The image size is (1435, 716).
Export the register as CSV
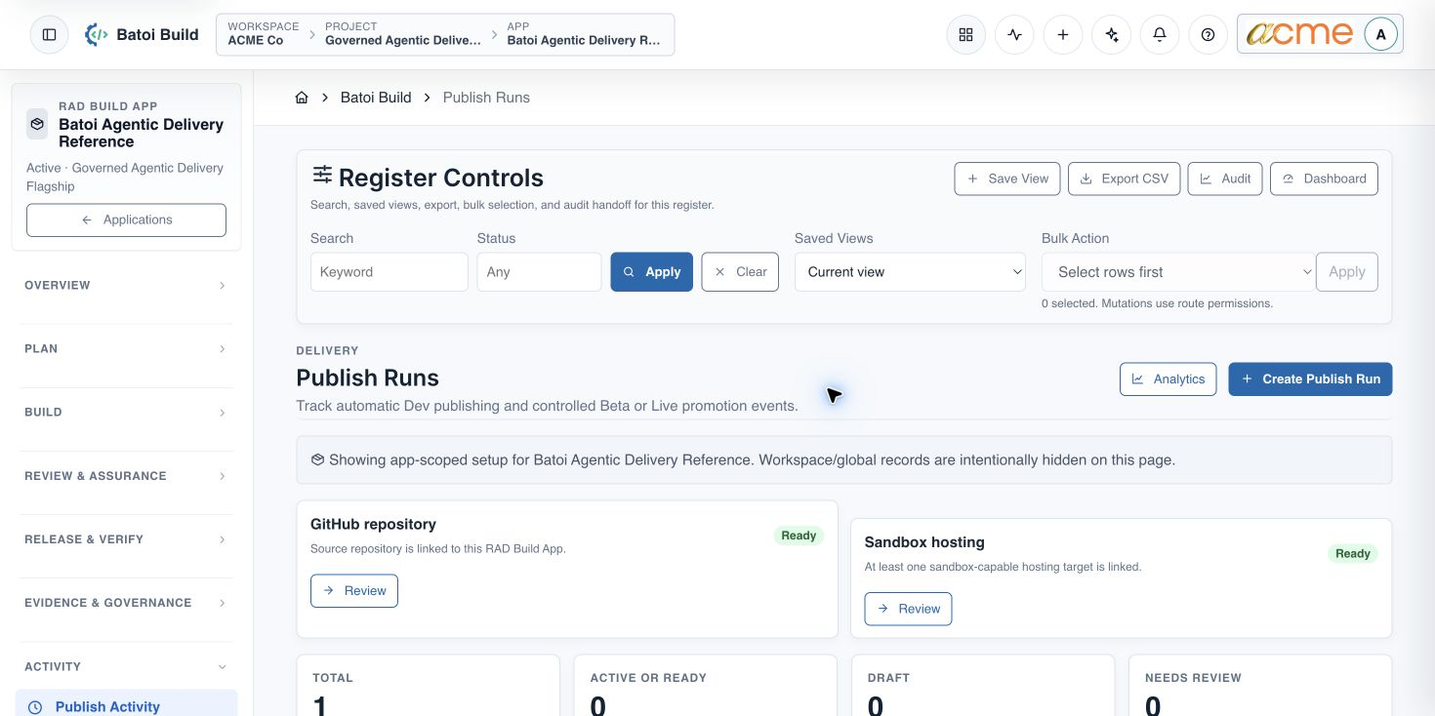(1125, 179)
